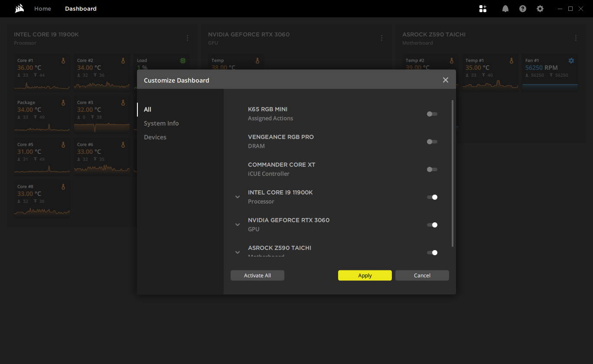Maximize the iCUE window

[570, 9]
